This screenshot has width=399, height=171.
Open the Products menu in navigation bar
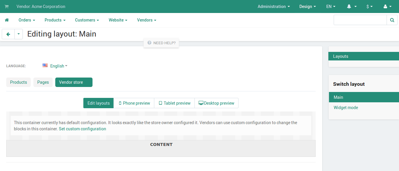pyautogui.click(x=55, y=20)
